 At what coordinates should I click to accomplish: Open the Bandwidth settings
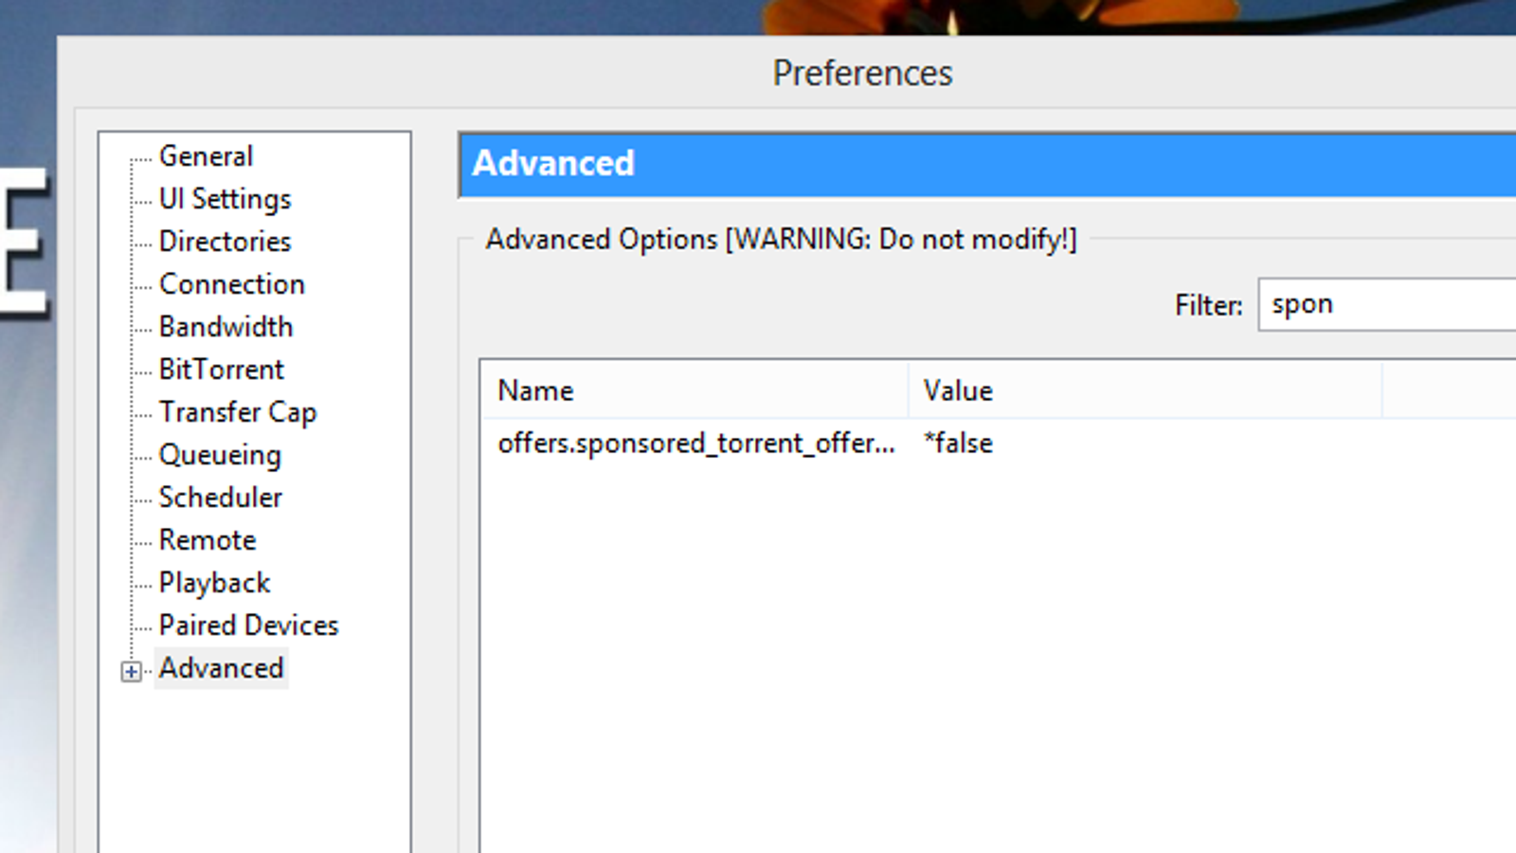[x=226, y=326]
